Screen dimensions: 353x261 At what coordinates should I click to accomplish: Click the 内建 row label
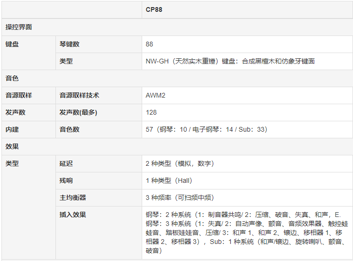coord(12,129)
